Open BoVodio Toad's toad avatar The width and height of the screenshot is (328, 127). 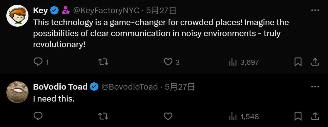17,92
